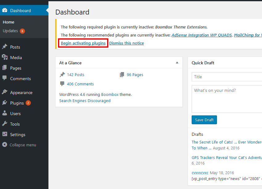Open the Settings menu
The image size is (262, 189).
click(x=18, y=135)
